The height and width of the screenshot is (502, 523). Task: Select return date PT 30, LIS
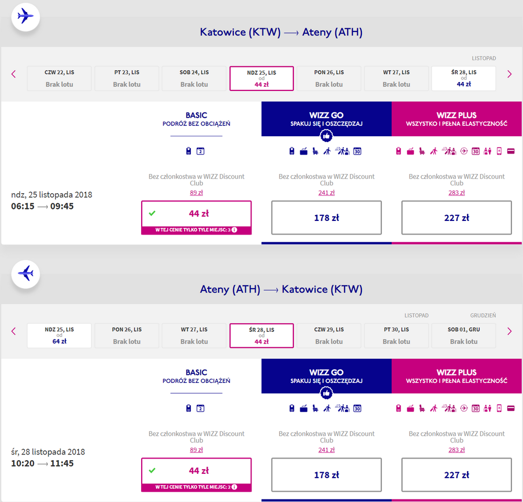click(396, 335)
